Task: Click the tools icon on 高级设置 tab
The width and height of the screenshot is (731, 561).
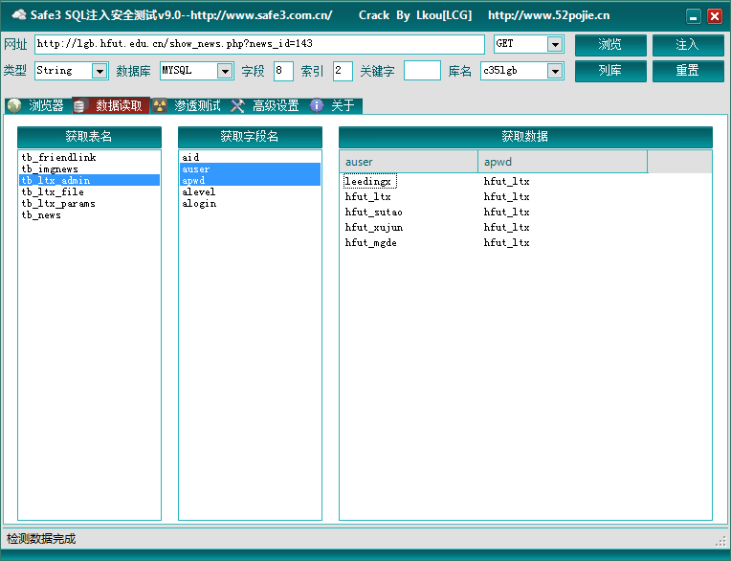Action: click(x=237, y=106)
